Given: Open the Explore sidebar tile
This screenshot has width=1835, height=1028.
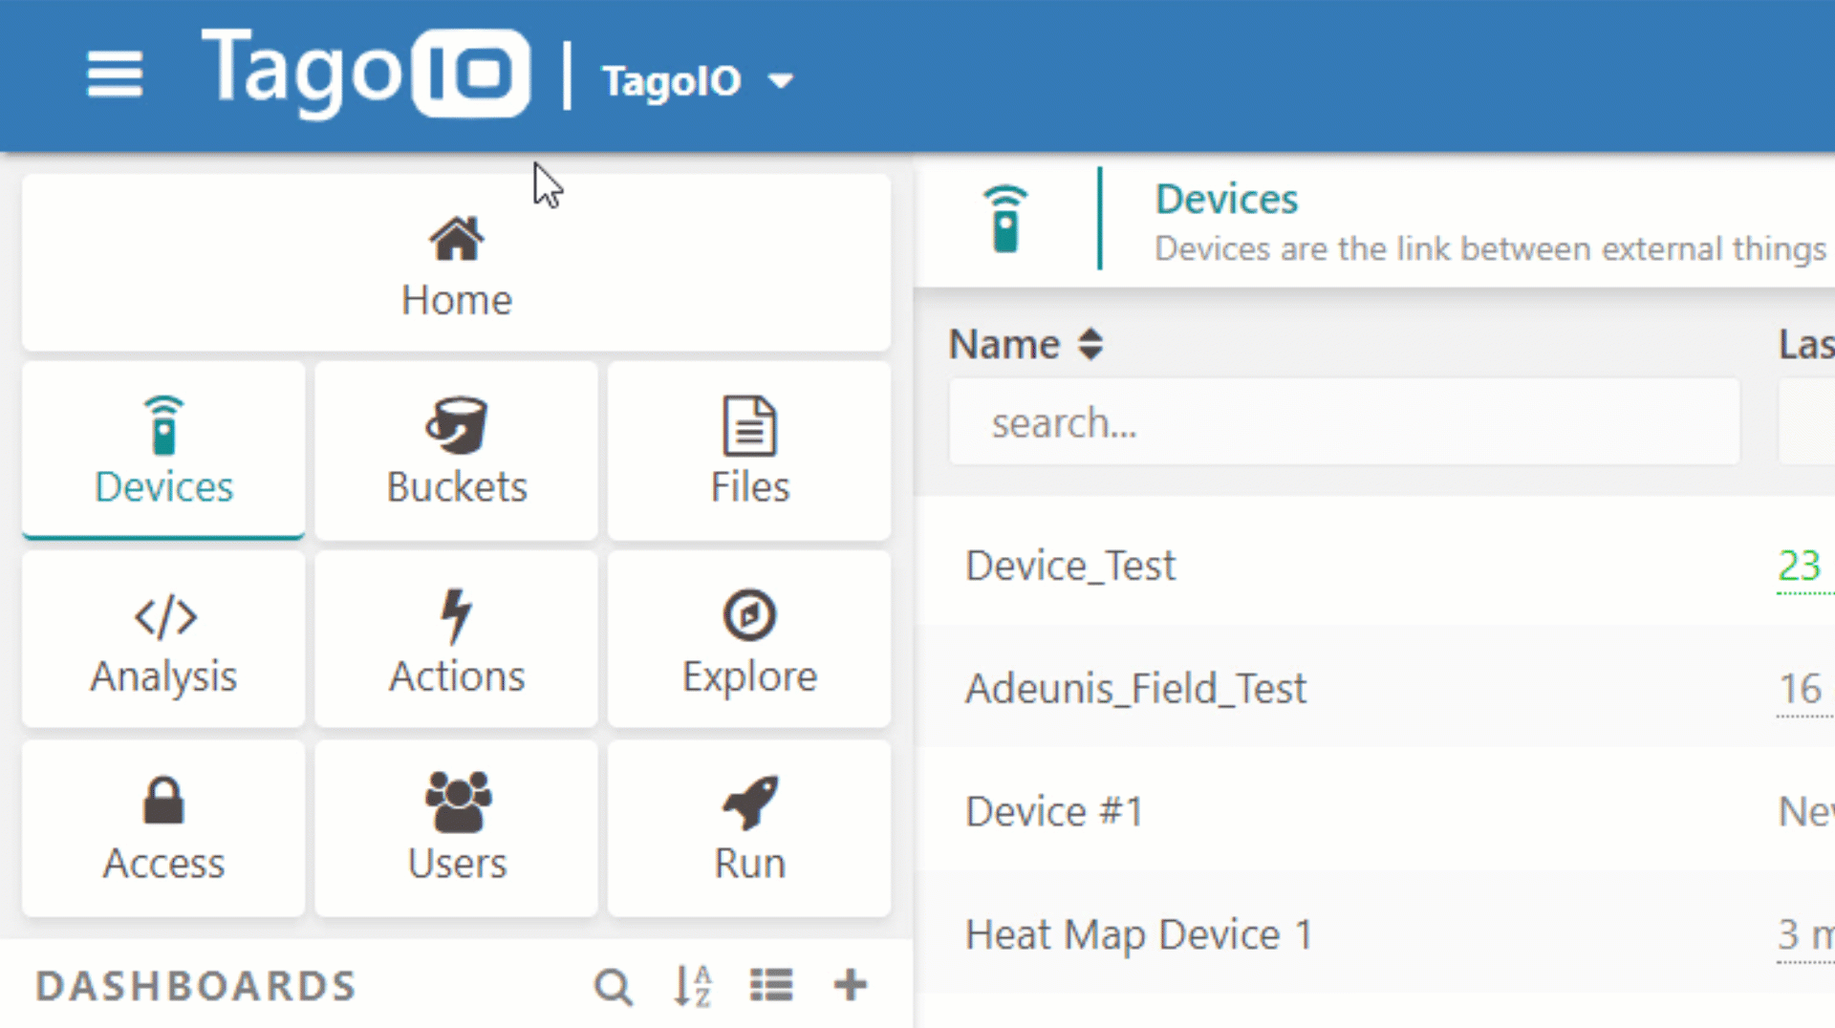Looking at the screenshot, I should tap(749, 639).
